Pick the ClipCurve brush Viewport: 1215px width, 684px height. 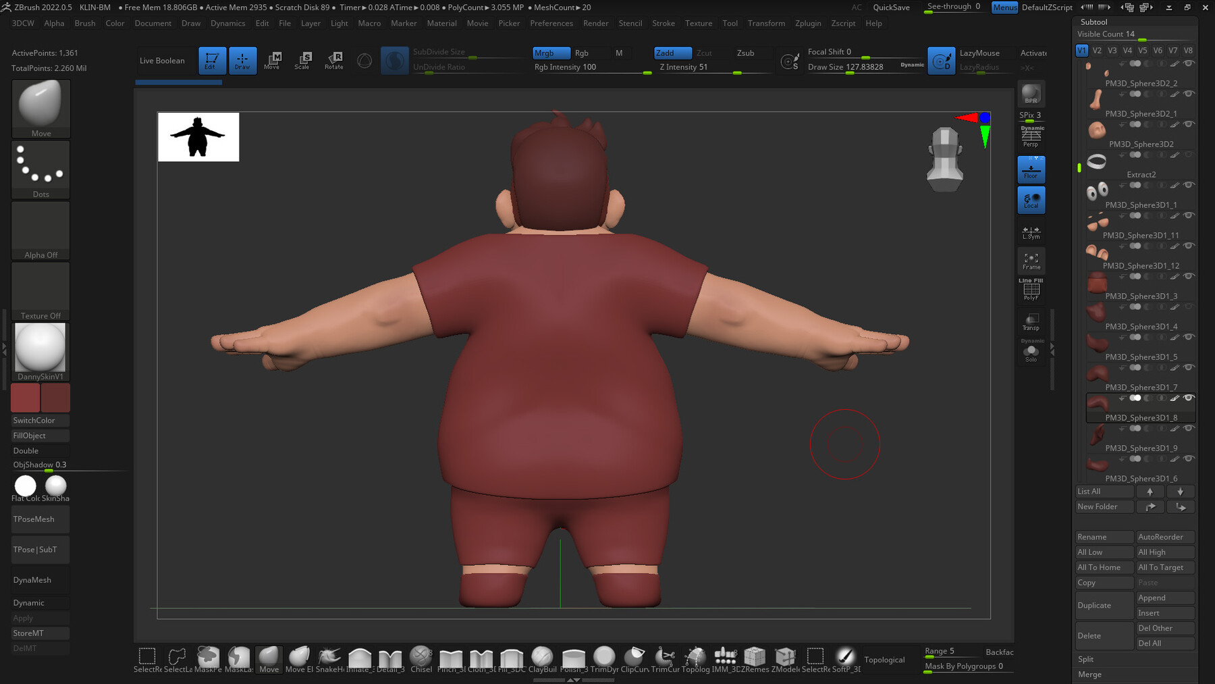[634, 659]
